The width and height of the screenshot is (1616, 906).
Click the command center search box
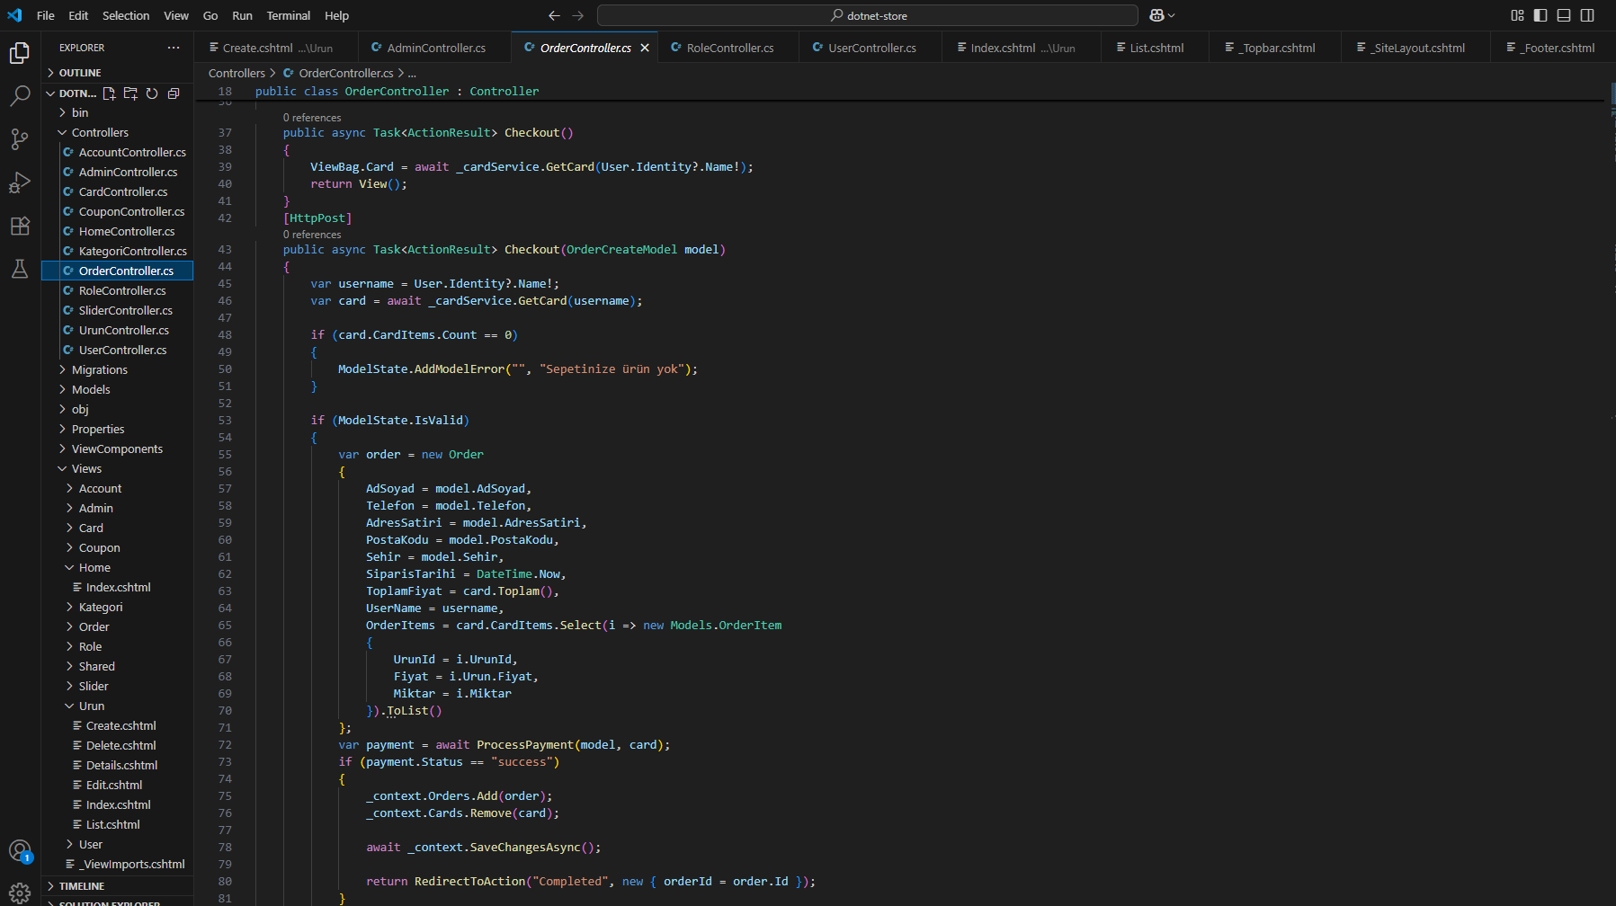pos(867,15)
